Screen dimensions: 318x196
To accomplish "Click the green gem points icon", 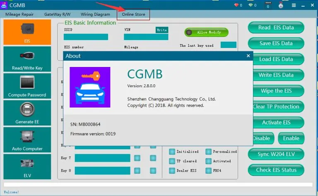I will click(251, 5).
